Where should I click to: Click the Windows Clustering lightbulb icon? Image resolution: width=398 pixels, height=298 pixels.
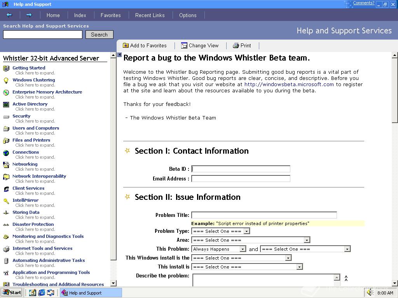[x=6, y=80]
